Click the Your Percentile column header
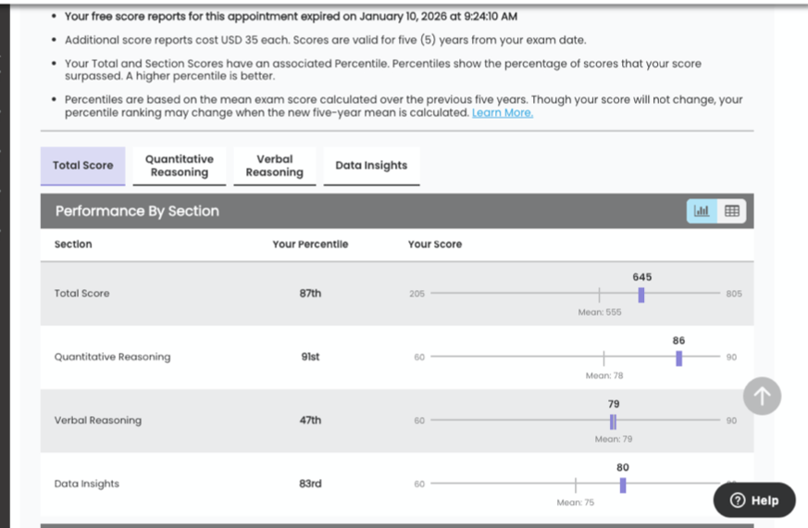808x528 pixels. [x=310, y=245]
